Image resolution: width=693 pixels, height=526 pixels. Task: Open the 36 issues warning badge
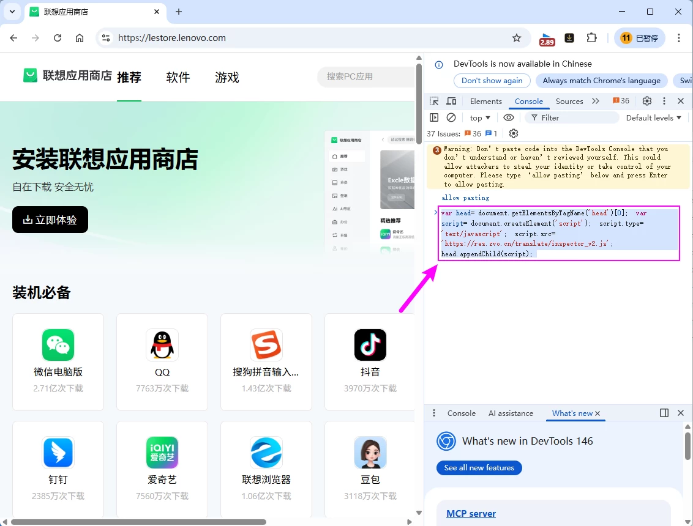621,101
